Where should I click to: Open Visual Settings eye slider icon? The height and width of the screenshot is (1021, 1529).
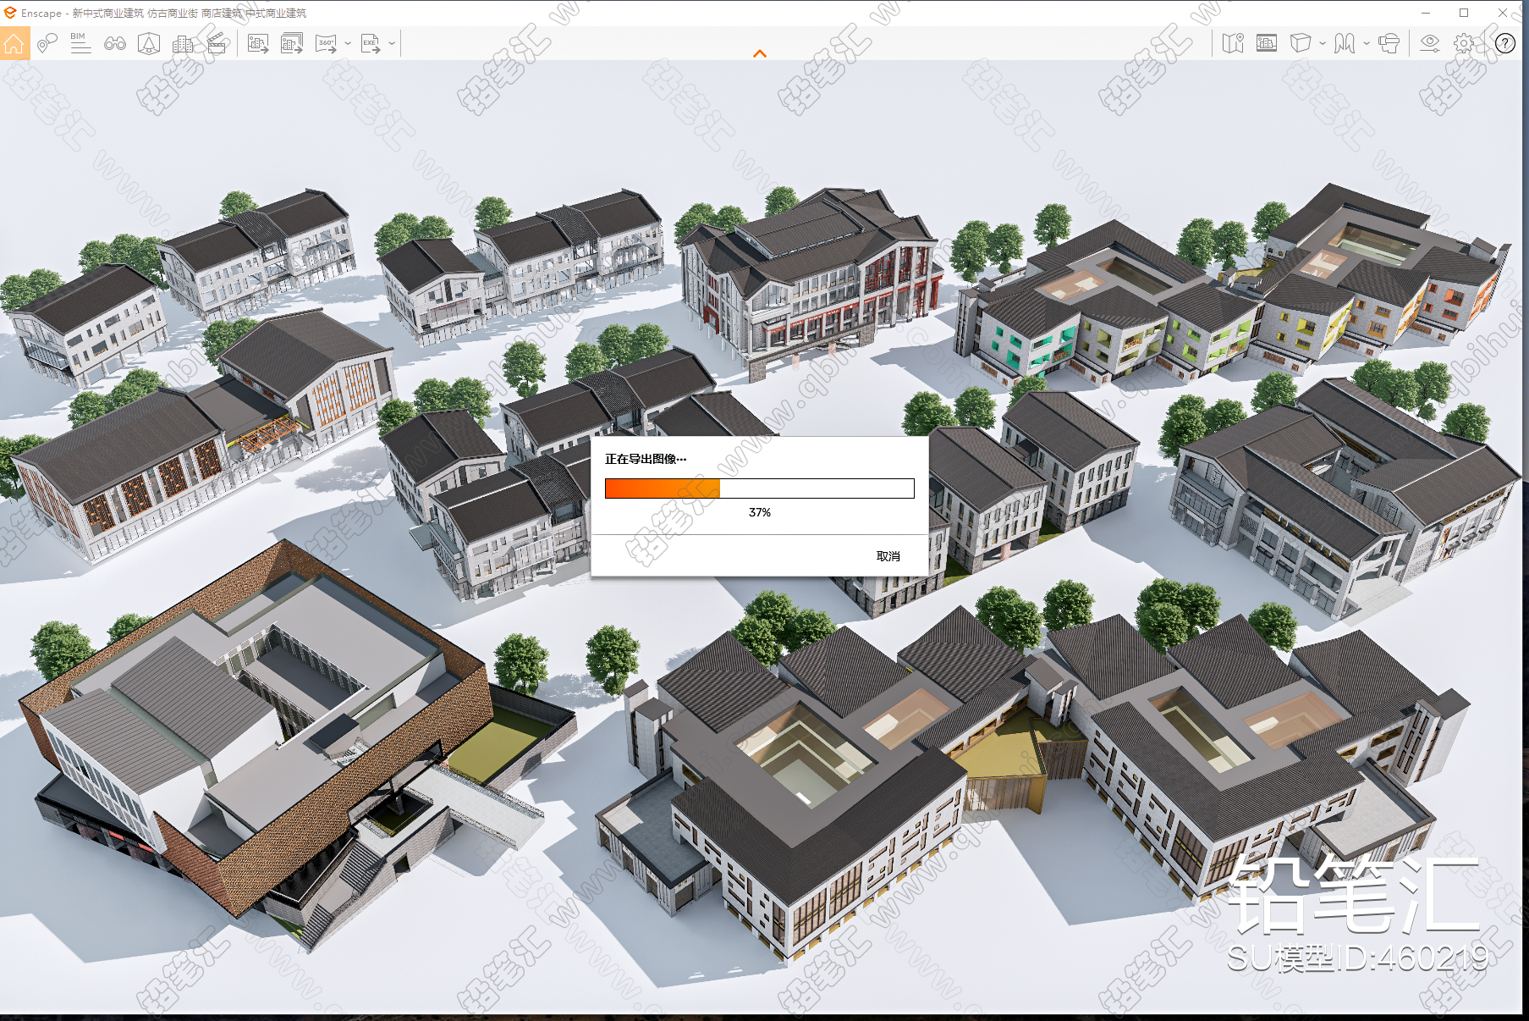(1430, 43)
